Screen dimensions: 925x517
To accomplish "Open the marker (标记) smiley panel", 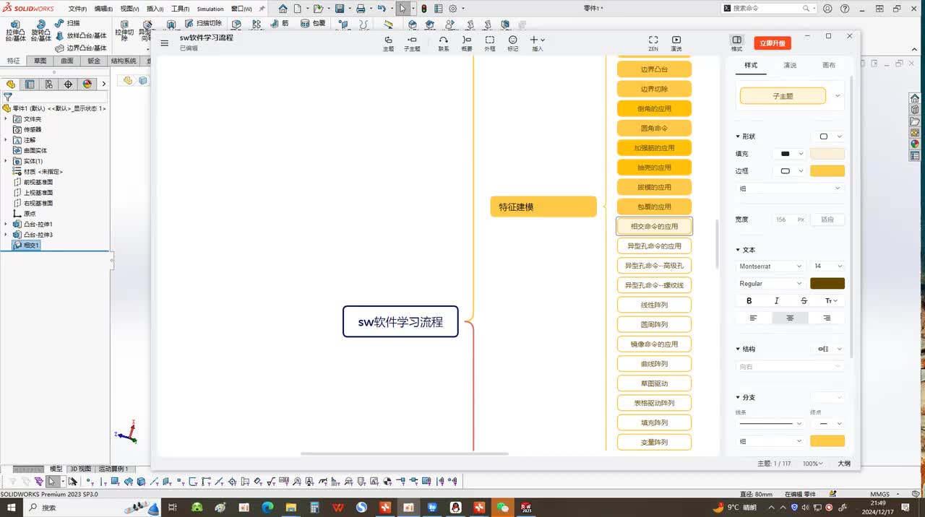I will point(513,43).
